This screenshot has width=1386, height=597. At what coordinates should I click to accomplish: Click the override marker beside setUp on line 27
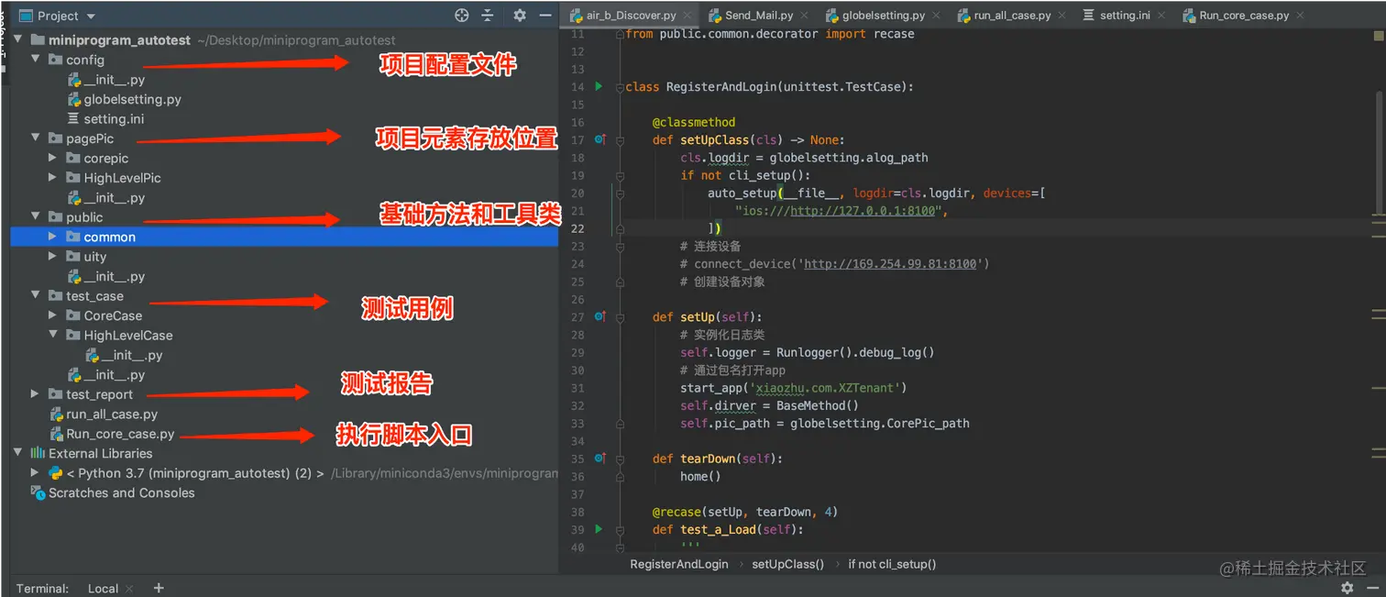pos(600,316)
